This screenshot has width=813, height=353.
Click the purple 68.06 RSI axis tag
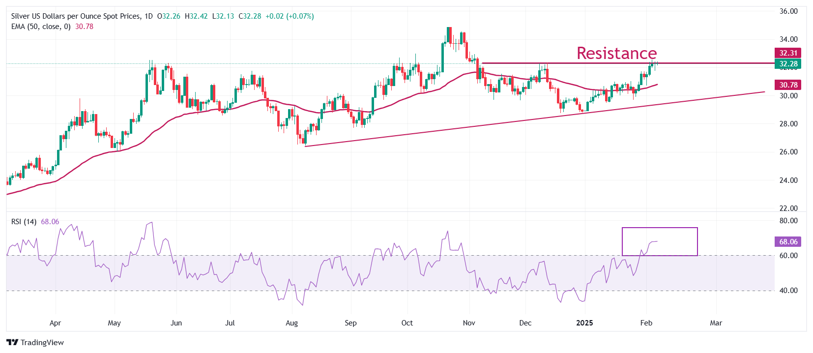788,242
